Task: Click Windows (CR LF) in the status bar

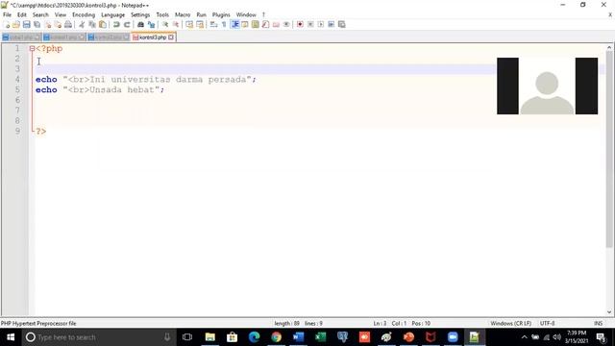Action: (x=510, y=323)
